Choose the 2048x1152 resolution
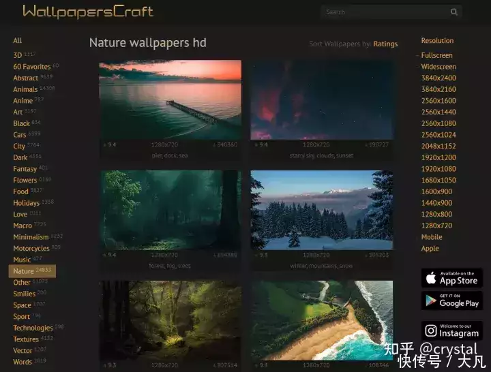The height and width of the screenshot is (372, 491). pos(438,146)
